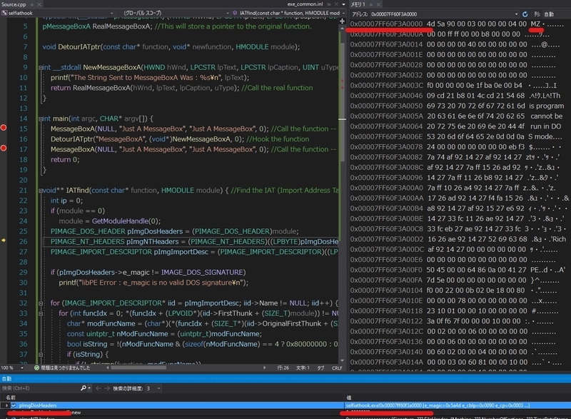Pin the Source.cpp tab
The width and height of the screenshot is (571, 419).
point(31,4)
